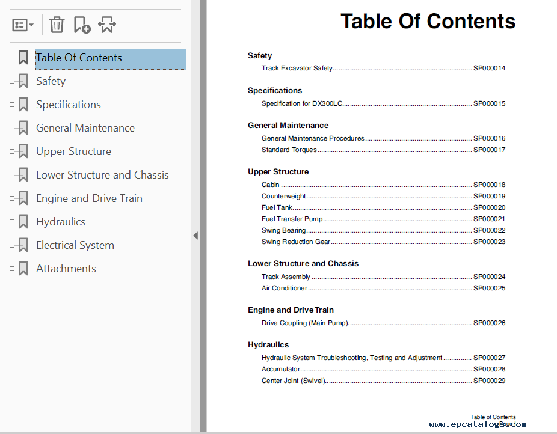Screen dimensions: 557x434
Task: Click the Attachments bookmark icon
Action: [23, 268]
